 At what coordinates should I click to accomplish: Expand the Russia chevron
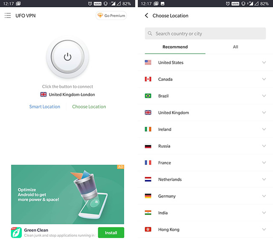(264, 146)
